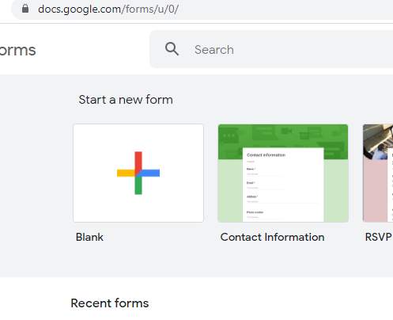This screenshot has width=393, height=320.
Task: Click the Forms logo text in the header
Action: point(17,50)
